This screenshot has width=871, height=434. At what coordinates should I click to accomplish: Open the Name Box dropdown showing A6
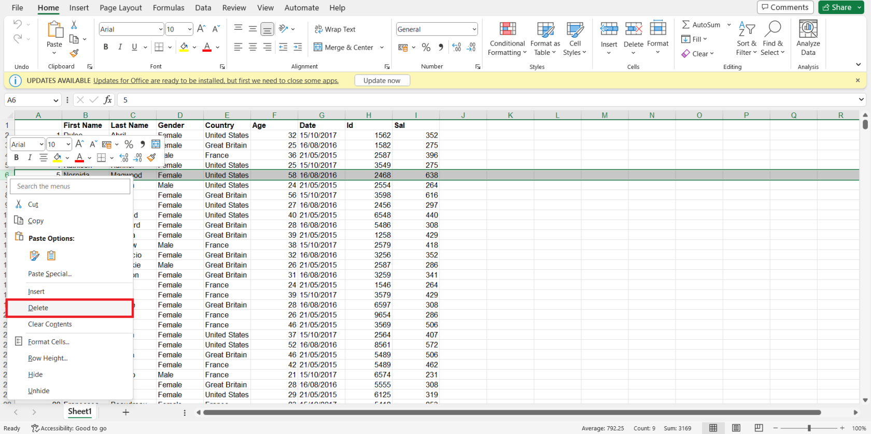56,100
